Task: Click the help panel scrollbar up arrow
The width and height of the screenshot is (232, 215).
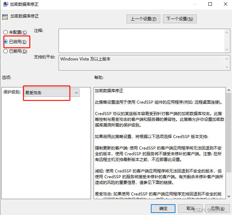Action: [229, 90]
